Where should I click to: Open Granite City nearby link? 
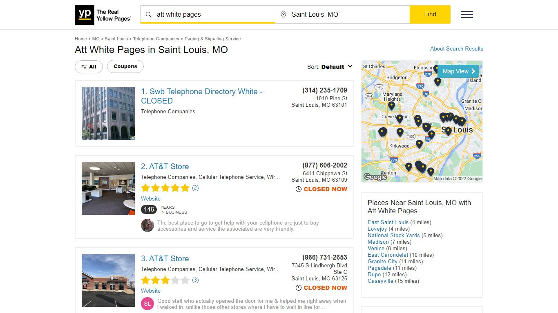(x=383, y=261)
